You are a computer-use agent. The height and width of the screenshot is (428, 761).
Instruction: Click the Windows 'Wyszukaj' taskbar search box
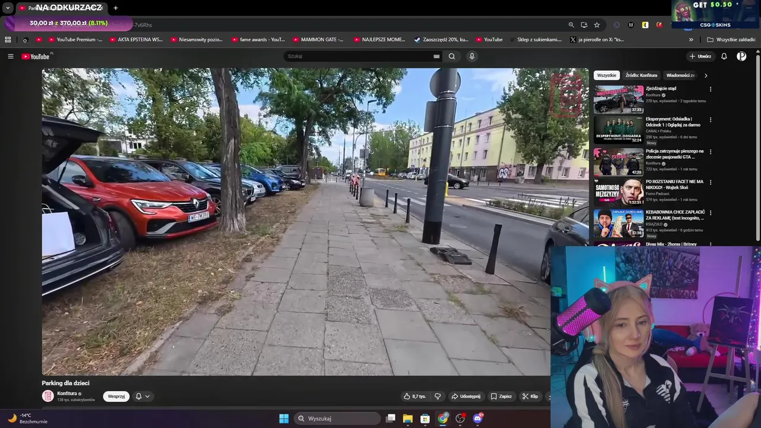[337, 418]
